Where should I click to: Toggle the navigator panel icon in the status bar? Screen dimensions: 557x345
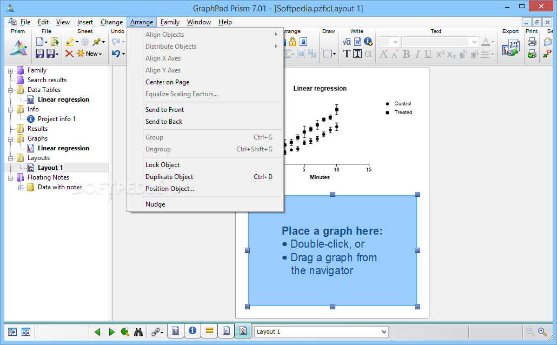click(12, 332)
